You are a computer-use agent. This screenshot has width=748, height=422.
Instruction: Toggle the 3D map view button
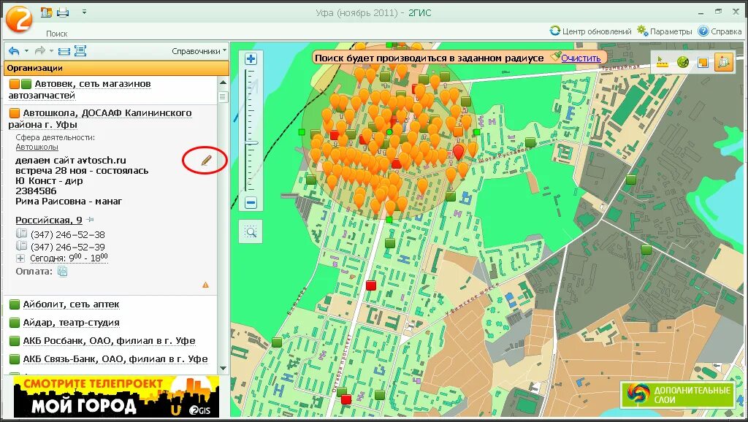click(723, 62)
